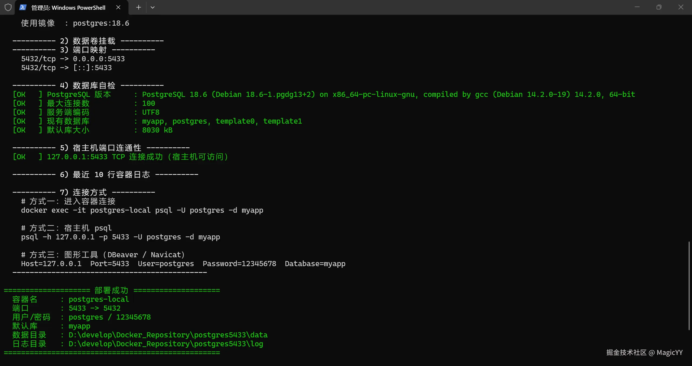Minimize the terminal window
The image size is (692, 366).
(637, 7)
